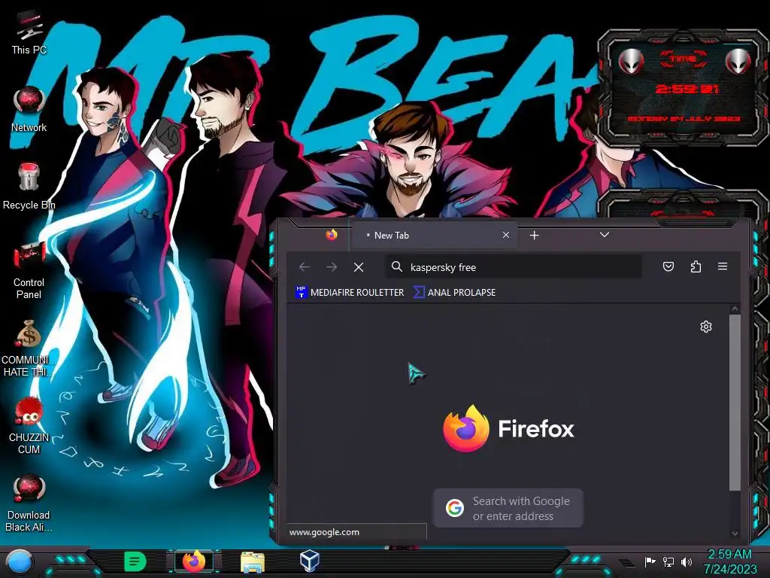This screenshot has width=770, height=578.
Task: Open the second bookmark with sigma icon
Action: pos(454,293)
